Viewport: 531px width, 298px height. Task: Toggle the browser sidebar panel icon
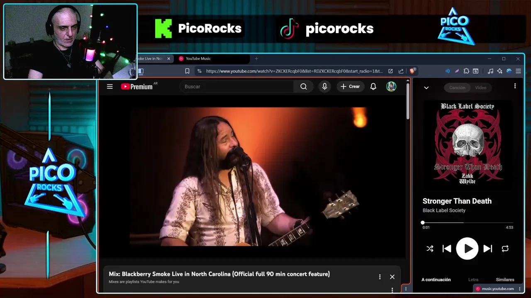tap(141, 71)
